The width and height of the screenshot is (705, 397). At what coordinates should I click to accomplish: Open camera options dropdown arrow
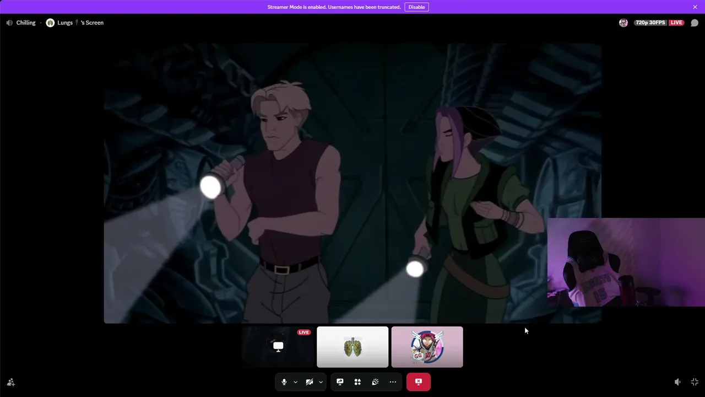(321, 382)
